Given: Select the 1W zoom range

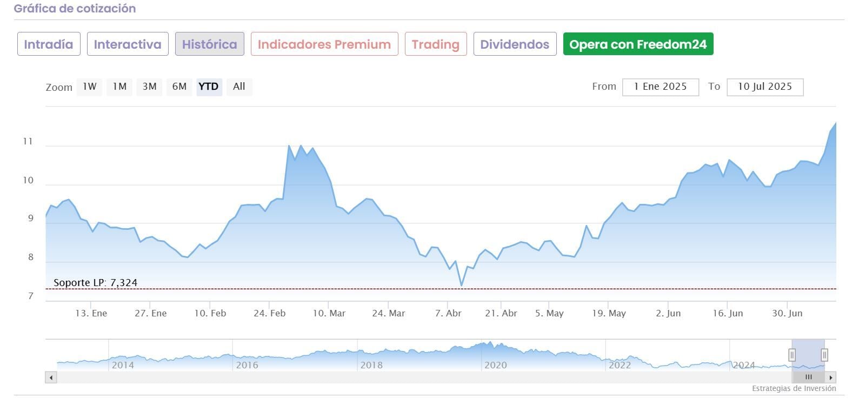Looking at the screenshot, I should tap(90, 87).
